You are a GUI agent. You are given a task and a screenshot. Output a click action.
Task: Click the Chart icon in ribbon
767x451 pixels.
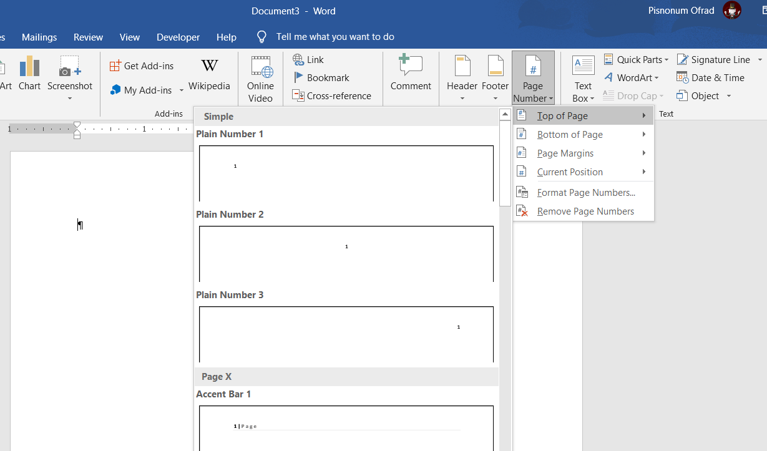[29, 74]
